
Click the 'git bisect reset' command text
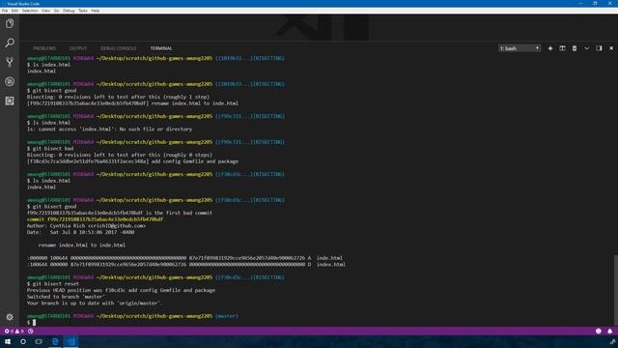(x=56, y=283)
